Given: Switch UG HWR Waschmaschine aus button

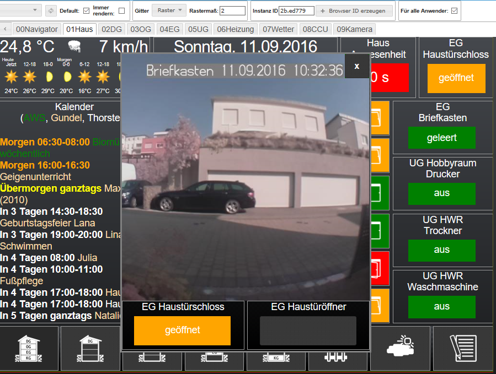Looking at the screenshot, I should 442,307.
